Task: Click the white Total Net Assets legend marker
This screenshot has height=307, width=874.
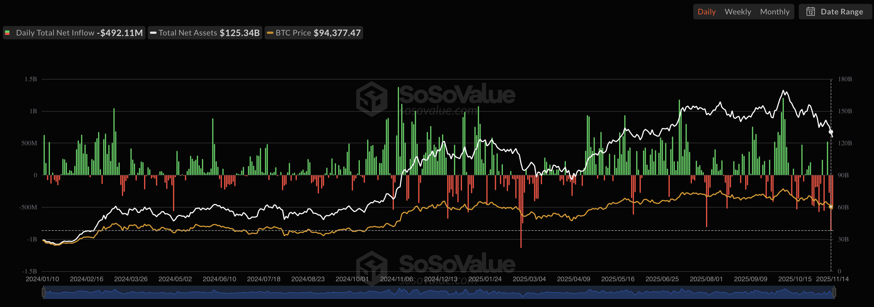Action: pyautogui.click(x=153, y=33)
